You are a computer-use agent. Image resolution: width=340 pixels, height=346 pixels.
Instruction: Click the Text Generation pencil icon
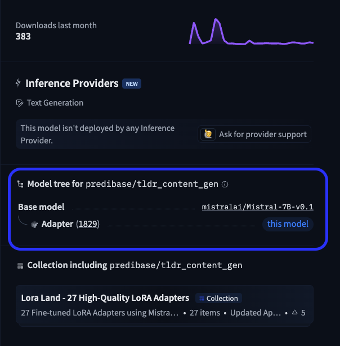(20, 103)
